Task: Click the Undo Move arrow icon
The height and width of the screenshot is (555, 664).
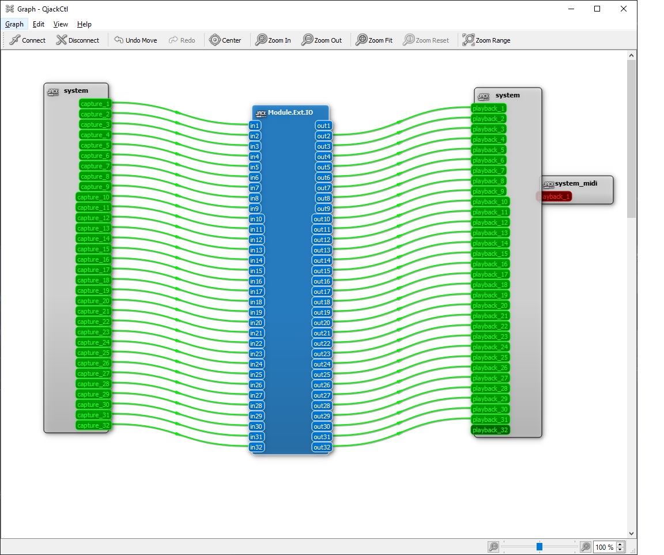Action: point(119,40)
